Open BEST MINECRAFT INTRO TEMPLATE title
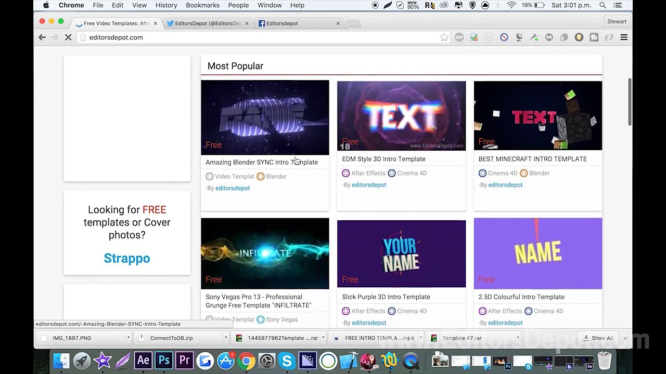 point(532,159)
